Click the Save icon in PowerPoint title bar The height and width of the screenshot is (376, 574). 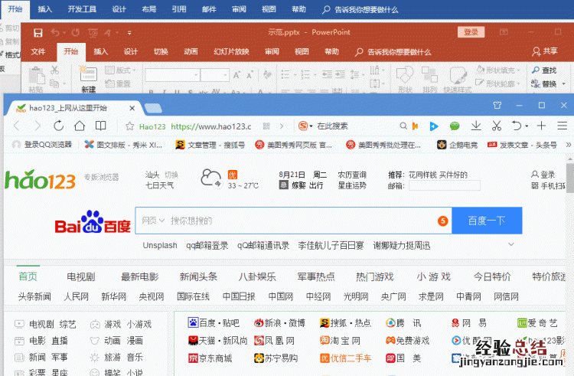click(38, 33)
